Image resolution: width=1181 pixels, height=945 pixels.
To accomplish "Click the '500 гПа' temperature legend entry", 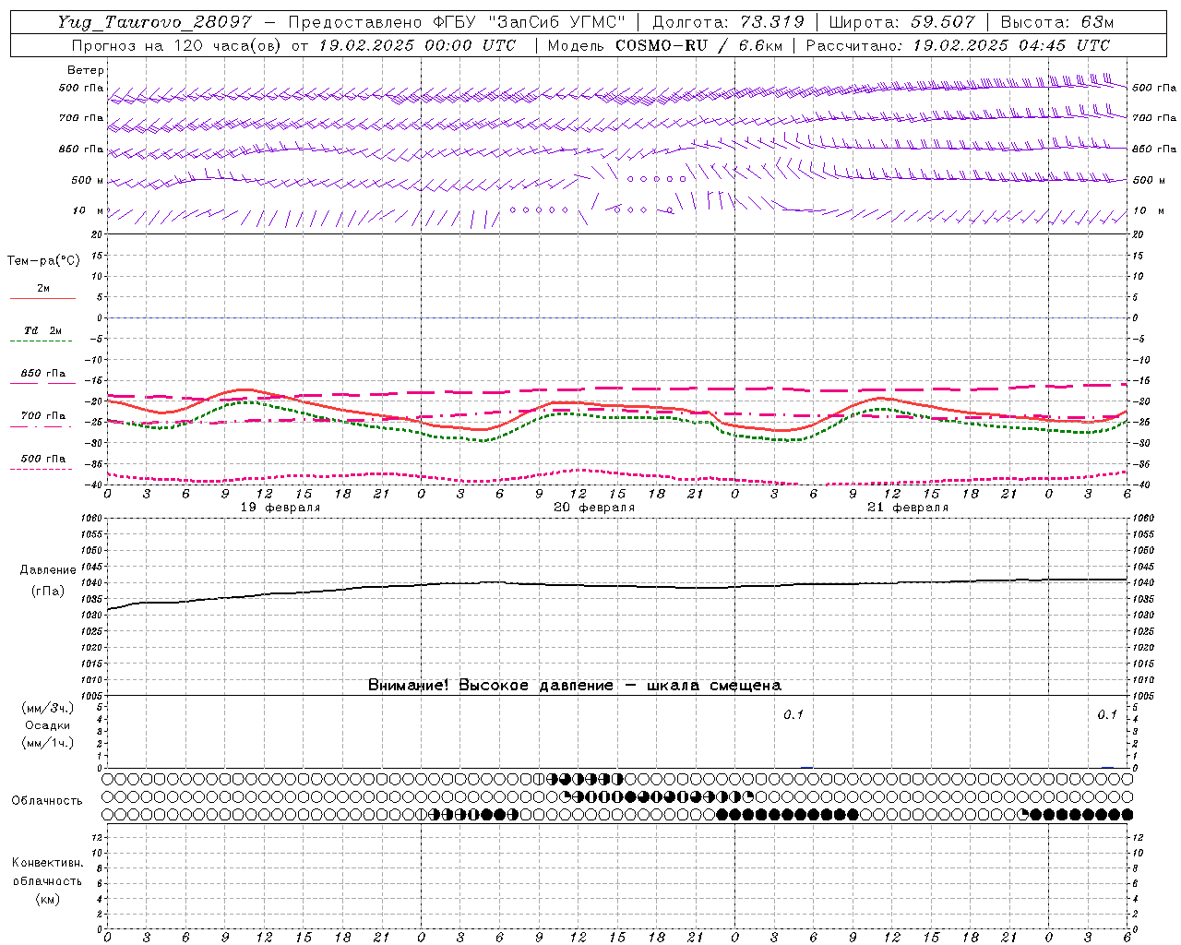I will [x=43, y=459].
